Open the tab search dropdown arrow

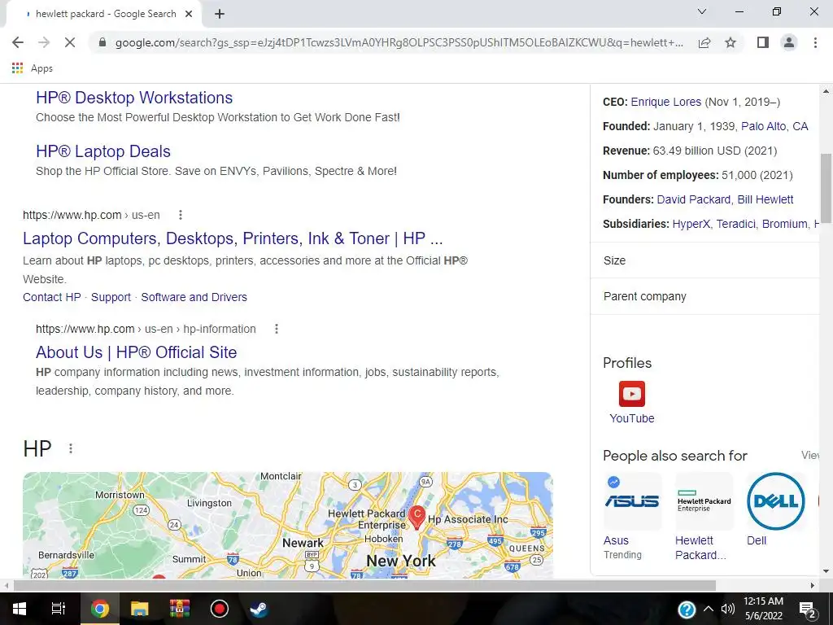pos(702,11)
